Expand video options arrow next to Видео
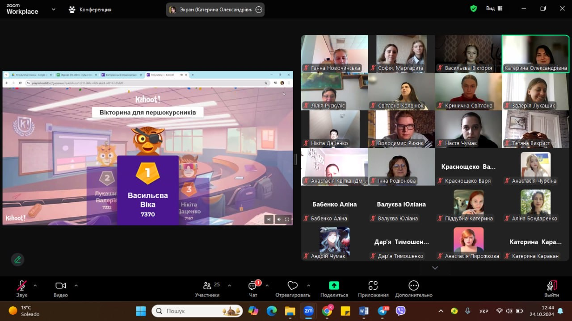This screenshot has height=321, width=572. point(76,286)
